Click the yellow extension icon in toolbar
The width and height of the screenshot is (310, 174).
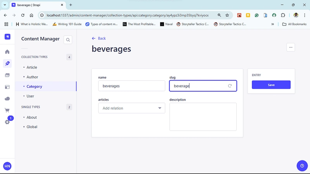point(248,15)
